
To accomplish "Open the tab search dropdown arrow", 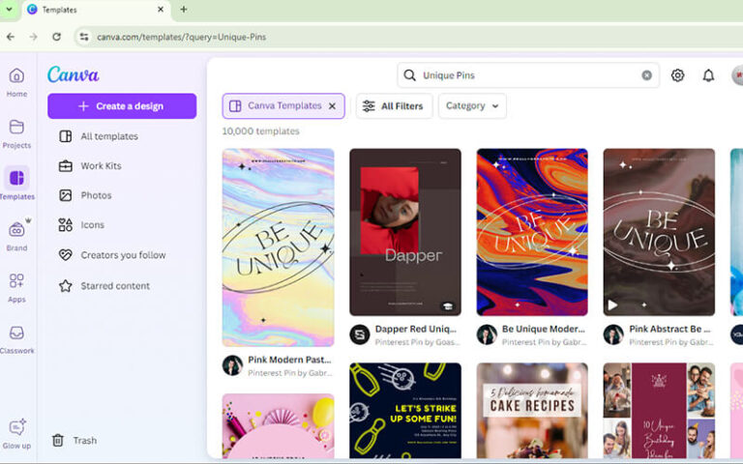I will click(x=9, y=10).
